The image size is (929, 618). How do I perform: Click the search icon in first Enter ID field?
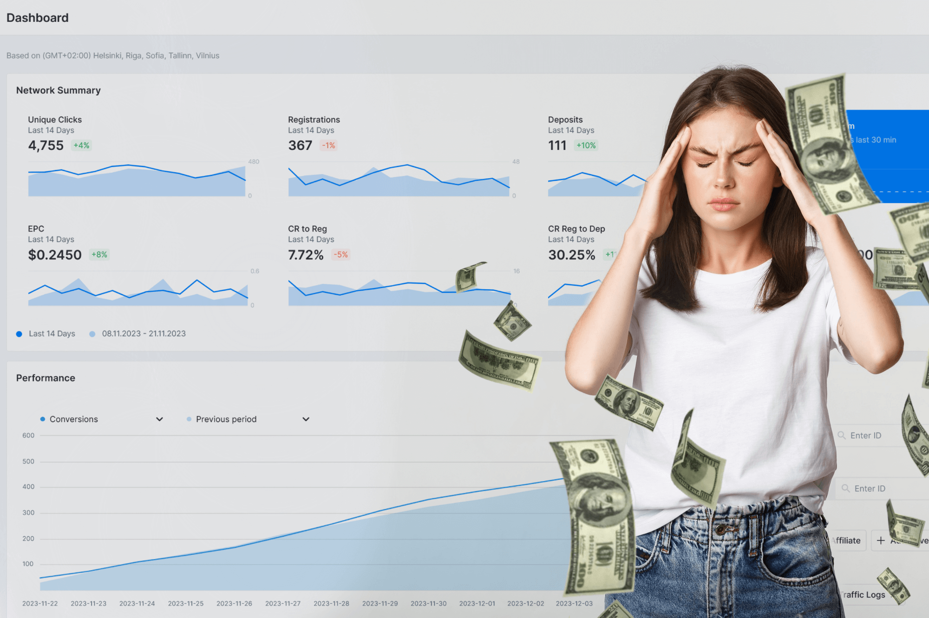pyautogui.click(x=841, y=435)
